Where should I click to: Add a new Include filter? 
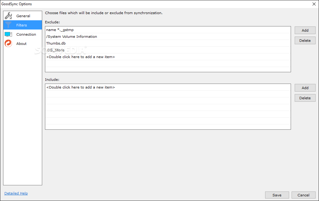(305, 88)
